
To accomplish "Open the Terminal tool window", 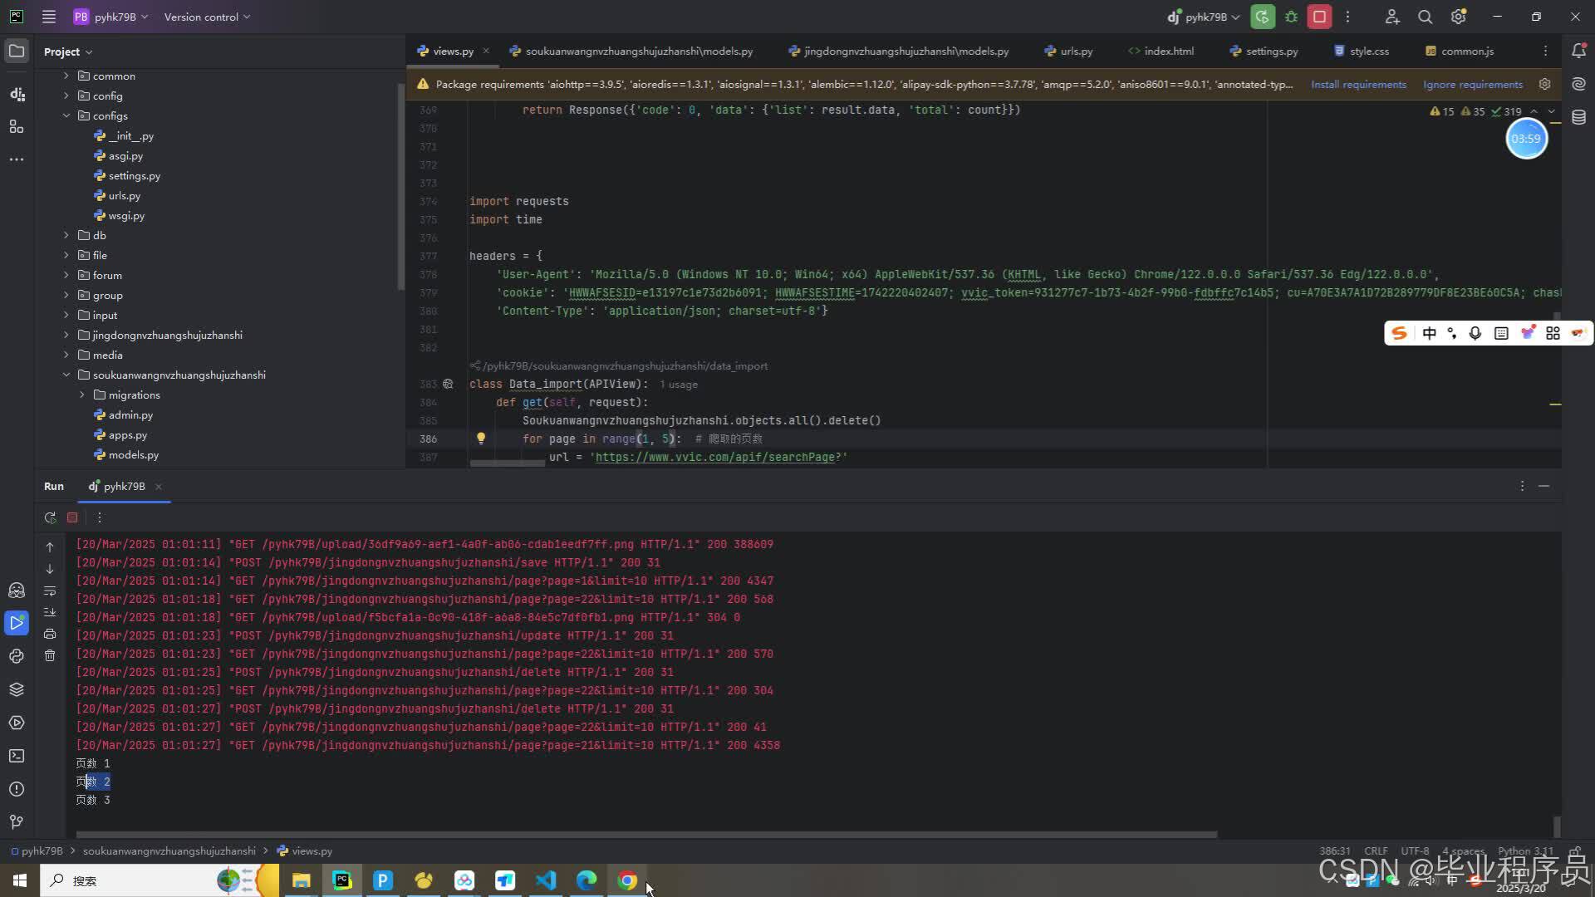I will 17,756.
